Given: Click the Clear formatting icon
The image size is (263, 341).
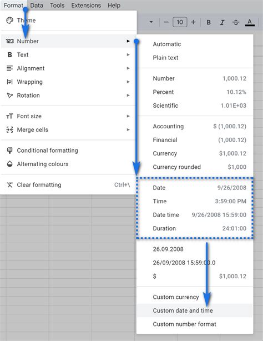Looking at the screenshot, I should point(10,185).
